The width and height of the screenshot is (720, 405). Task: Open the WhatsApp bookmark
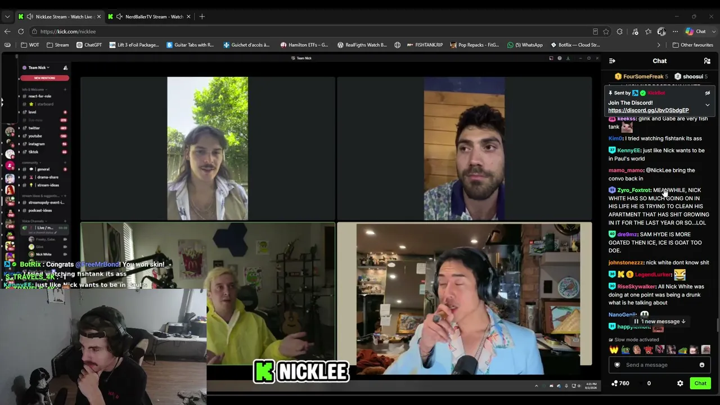525,45
